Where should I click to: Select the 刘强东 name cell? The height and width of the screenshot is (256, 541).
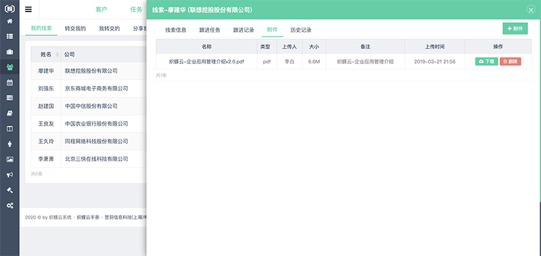pyautogui.click(x=46, y=88)
